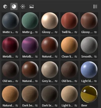Apply the Old bro... material sphere

click(69, 69)
